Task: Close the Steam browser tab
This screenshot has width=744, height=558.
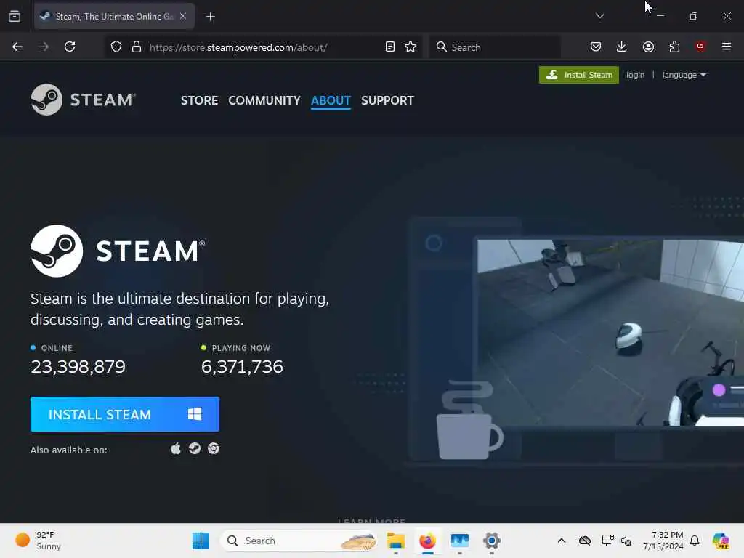Action: pos(183,16)
